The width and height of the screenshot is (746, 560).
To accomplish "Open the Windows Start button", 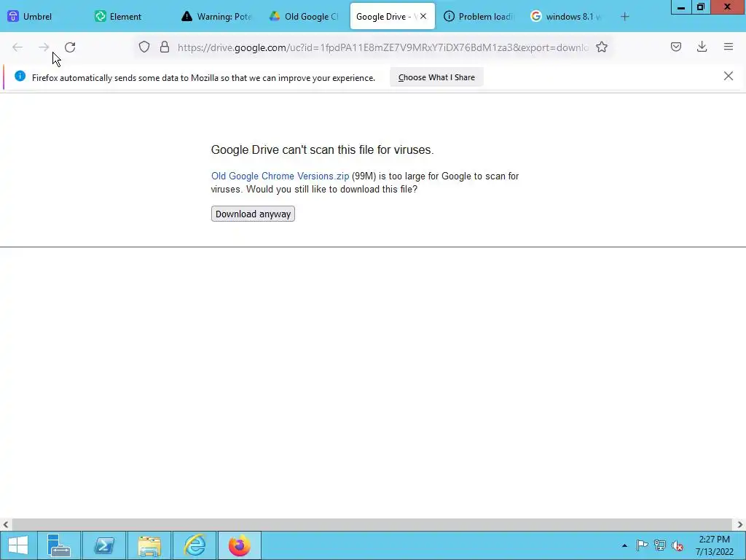I will click(18, 545).
